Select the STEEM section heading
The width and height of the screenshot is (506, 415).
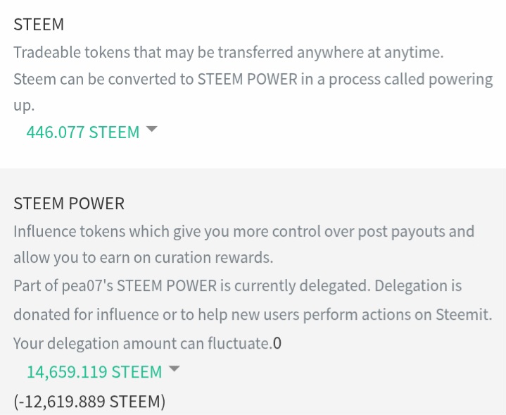[x=39, y=25]
